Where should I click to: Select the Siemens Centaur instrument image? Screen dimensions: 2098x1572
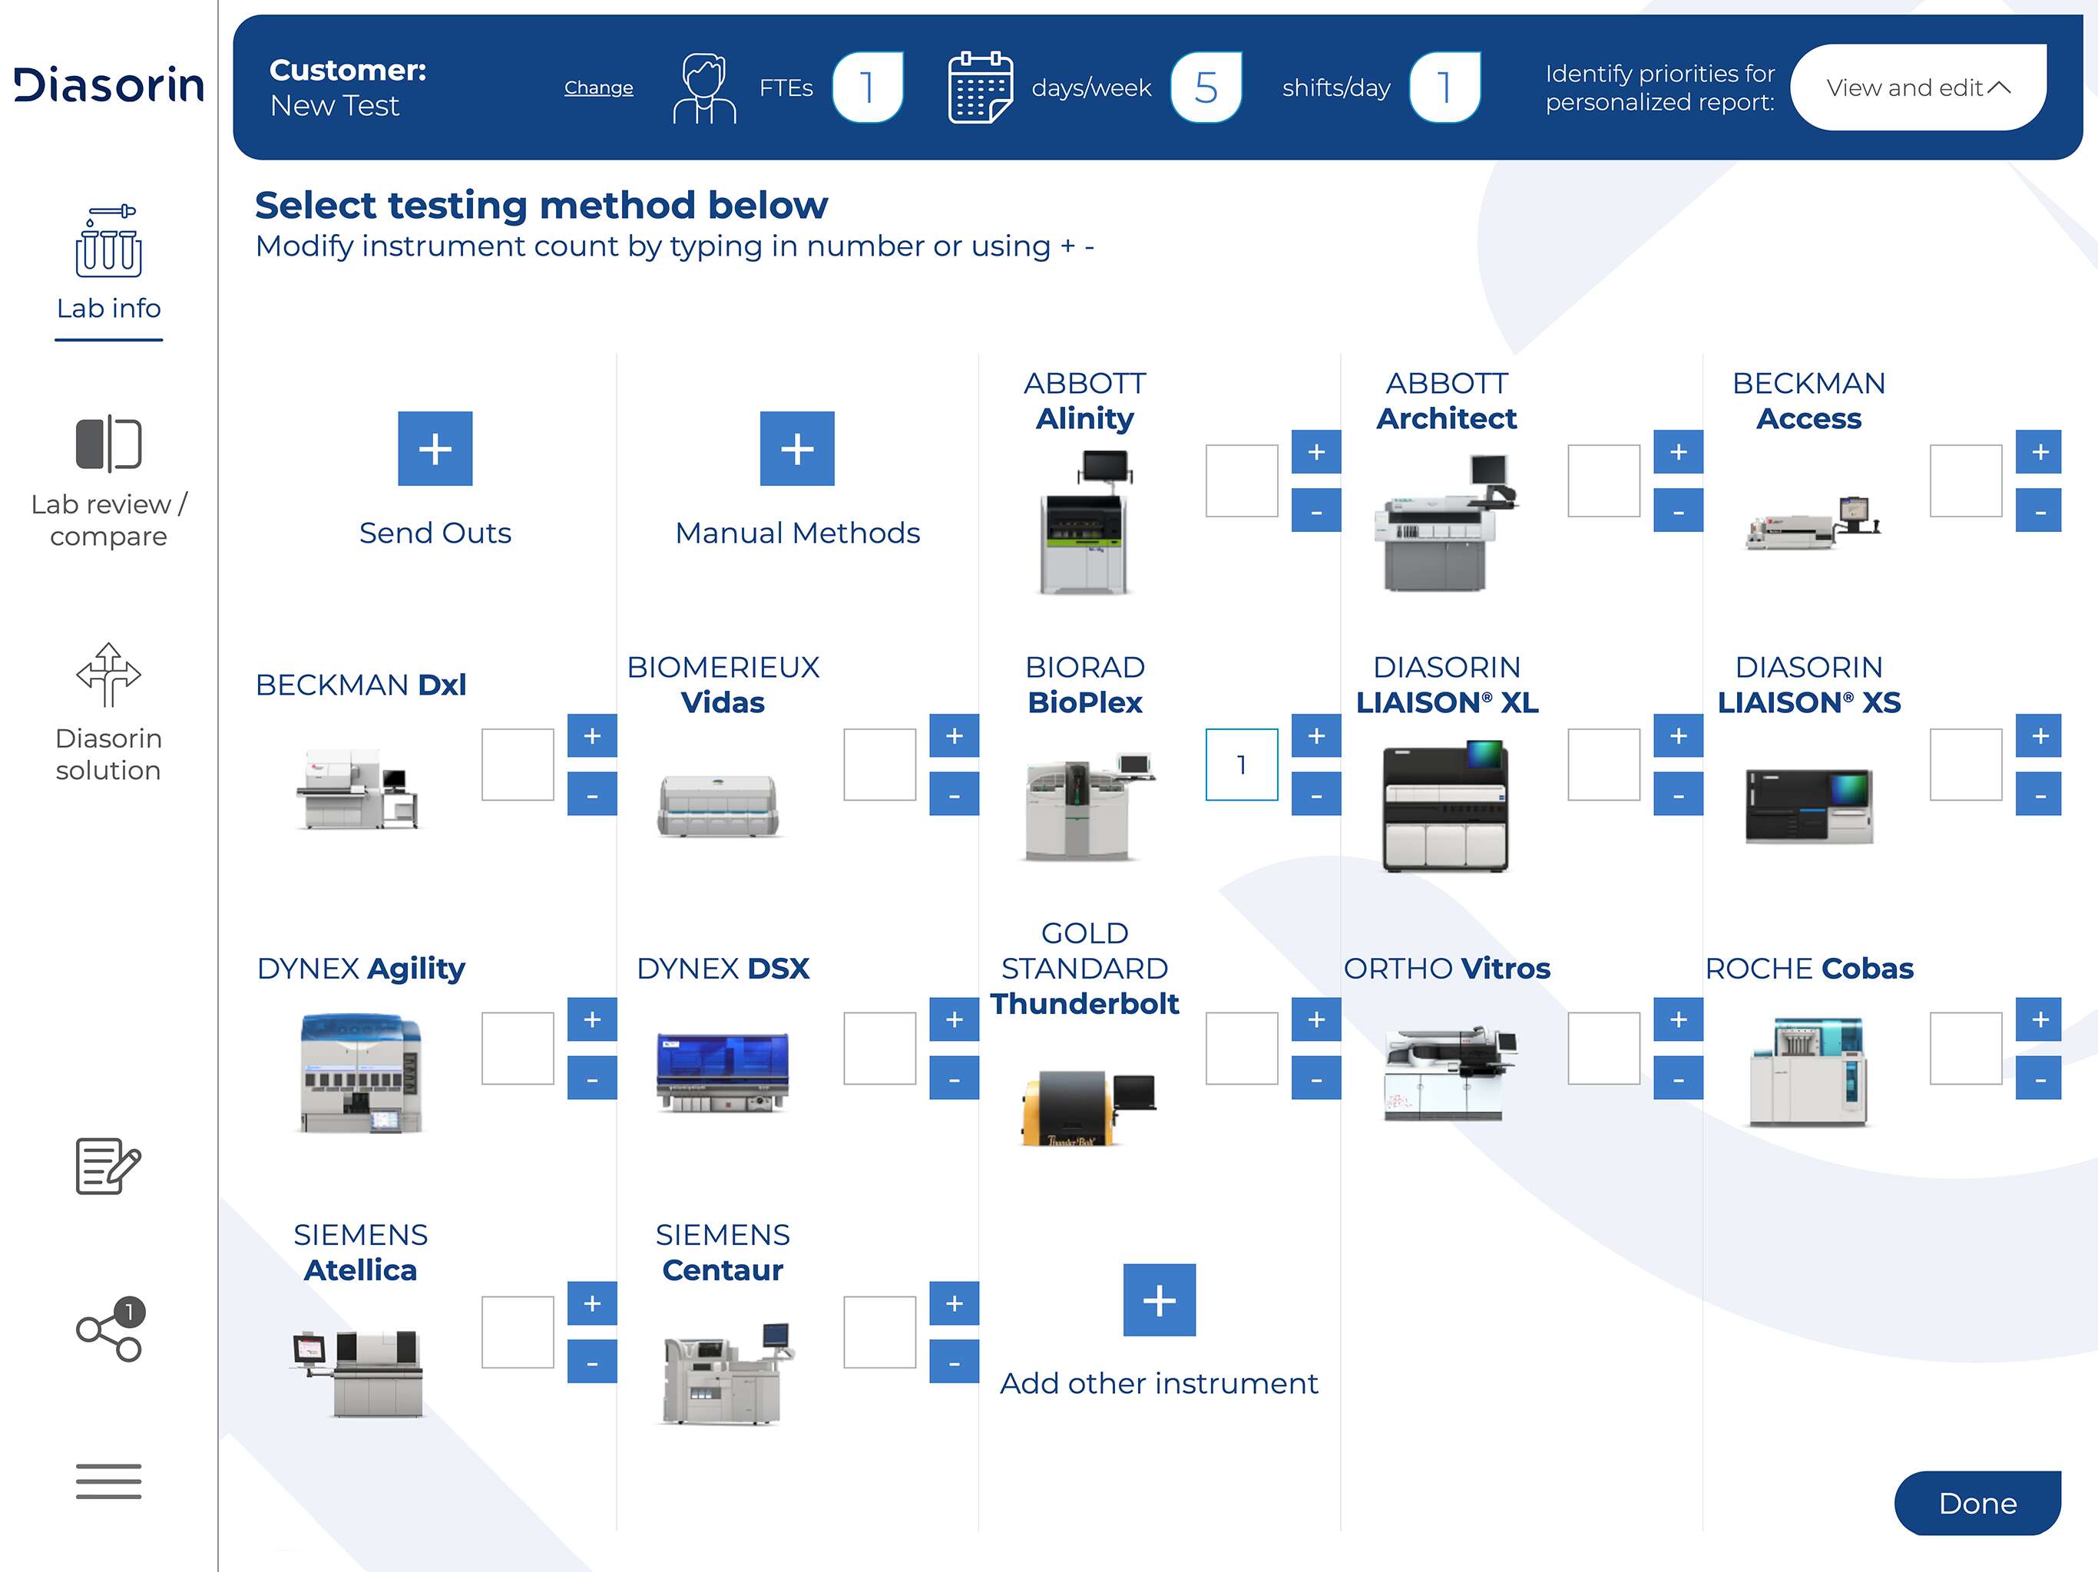(726, 1373)
